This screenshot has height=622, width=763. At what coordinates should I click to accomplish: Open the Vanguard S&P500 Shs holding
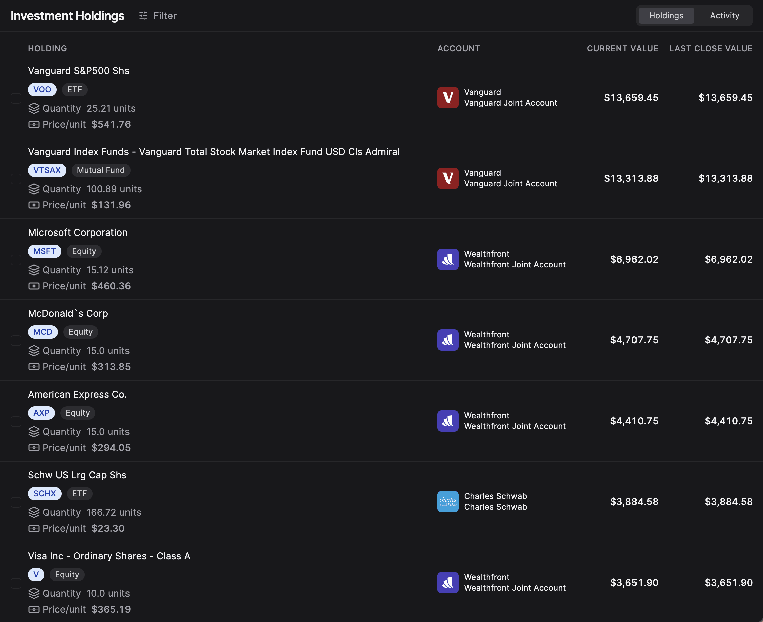[x=79, y=71]
